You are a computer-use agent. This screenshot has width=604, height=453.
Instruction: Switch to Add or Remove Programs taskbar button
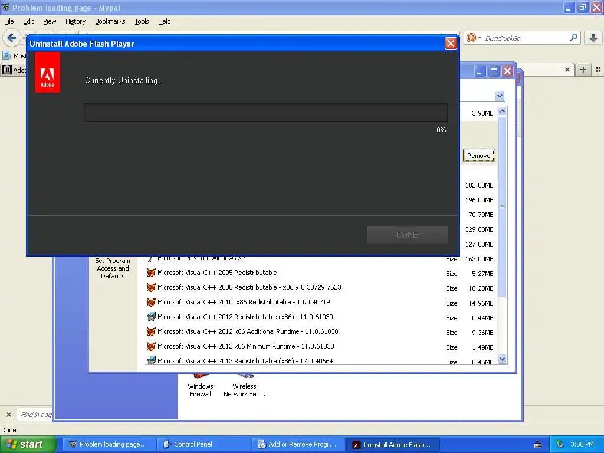point(298,444)
